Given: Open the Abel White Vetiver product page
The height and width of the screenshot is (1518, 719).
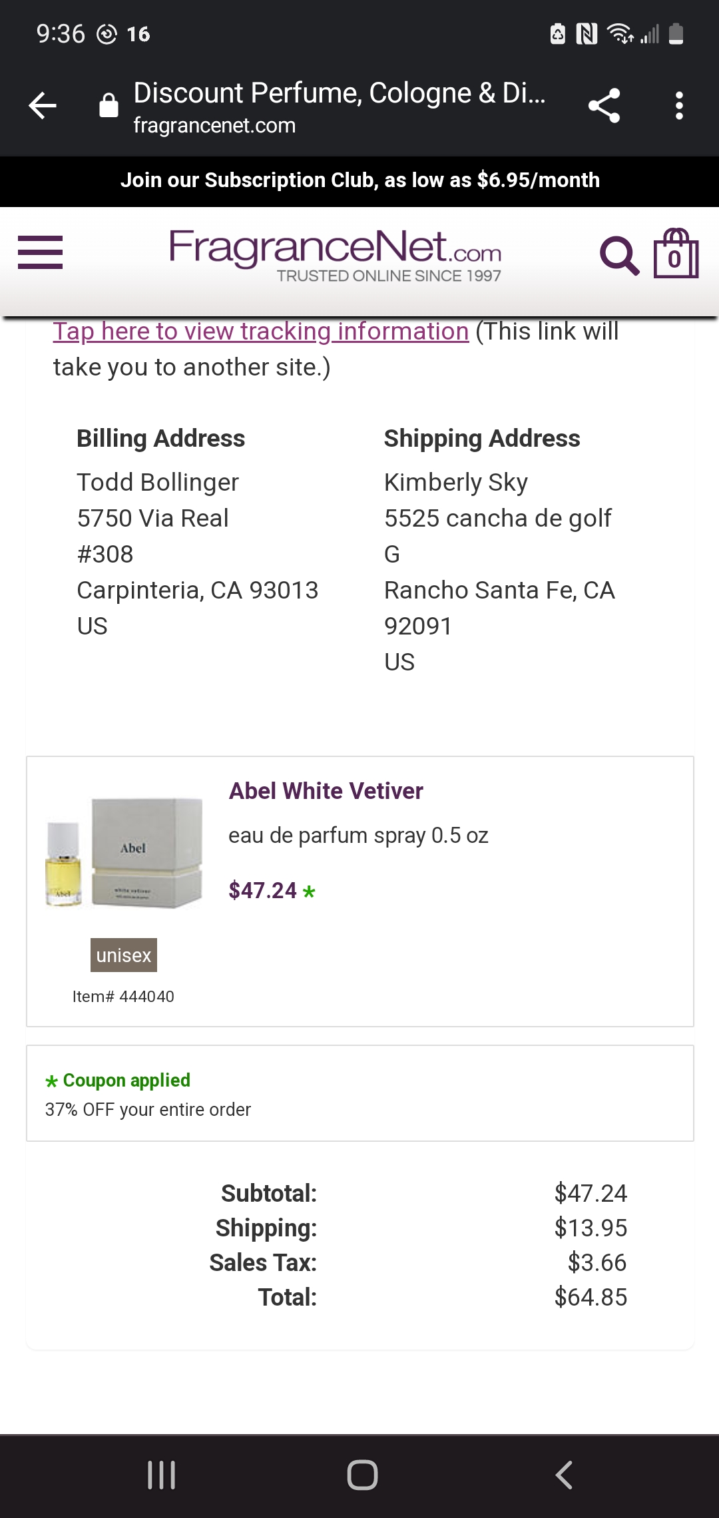Looking at the screenshot, I should click(326, 791).
